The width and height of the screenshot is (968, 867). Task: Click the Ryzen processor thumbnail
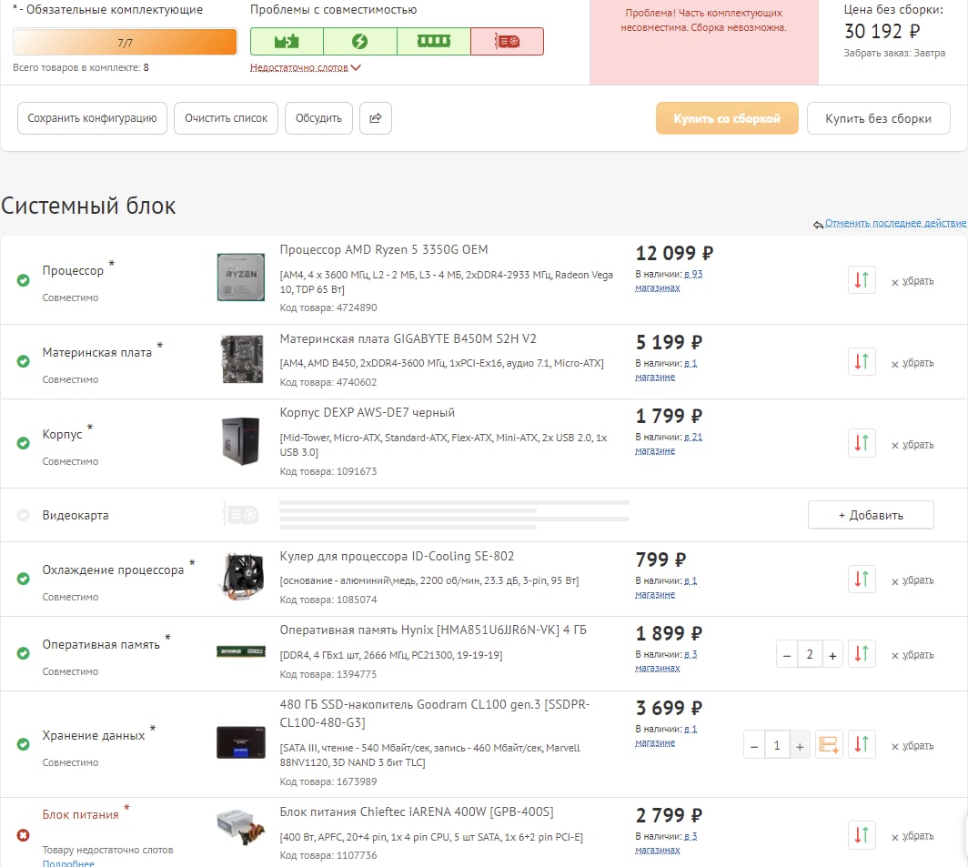point(241,277)
